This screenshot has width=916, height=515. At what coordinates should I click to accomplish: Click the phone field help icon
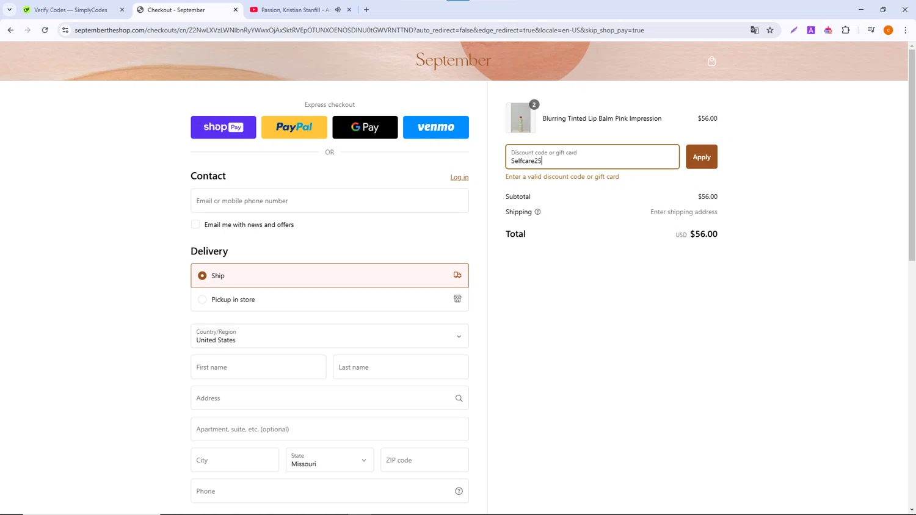(x=459, y=491)
